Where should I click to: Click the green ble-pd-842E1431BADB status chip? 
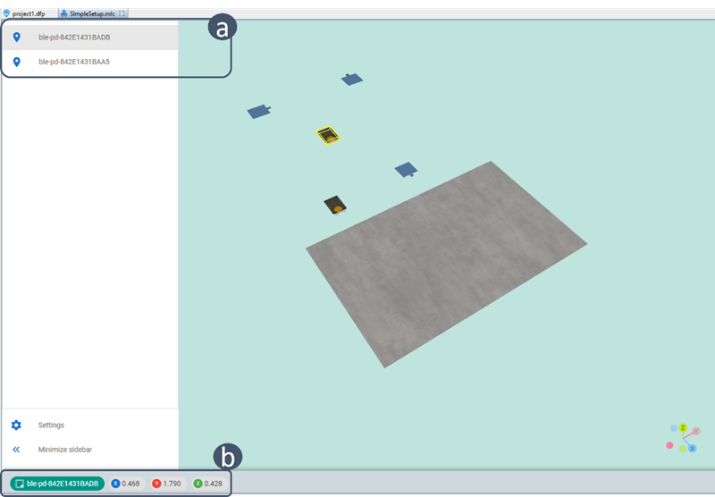point(57,484)
